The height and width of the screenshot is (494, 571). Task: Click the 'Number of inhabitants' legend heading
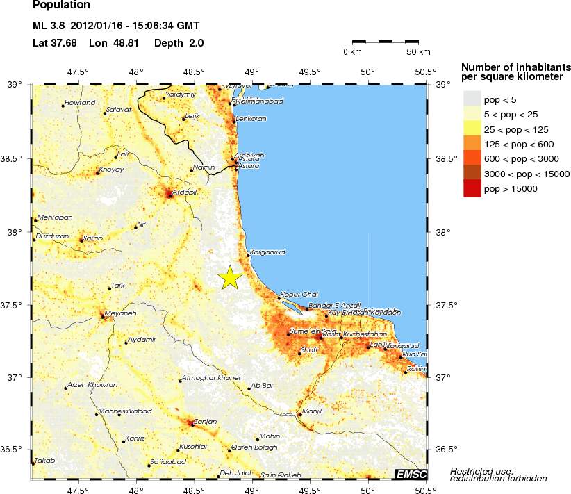(515, 67)
